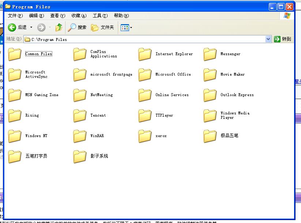Click the NetMeeting name label
The image size is (301, 223).
click(x=102, y=95)
